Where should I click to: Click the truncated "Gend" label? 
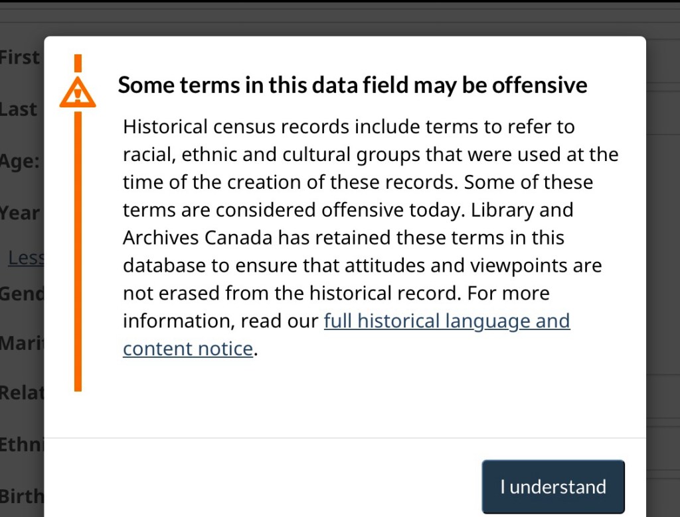pyautogui.click(x=22, y=293)
